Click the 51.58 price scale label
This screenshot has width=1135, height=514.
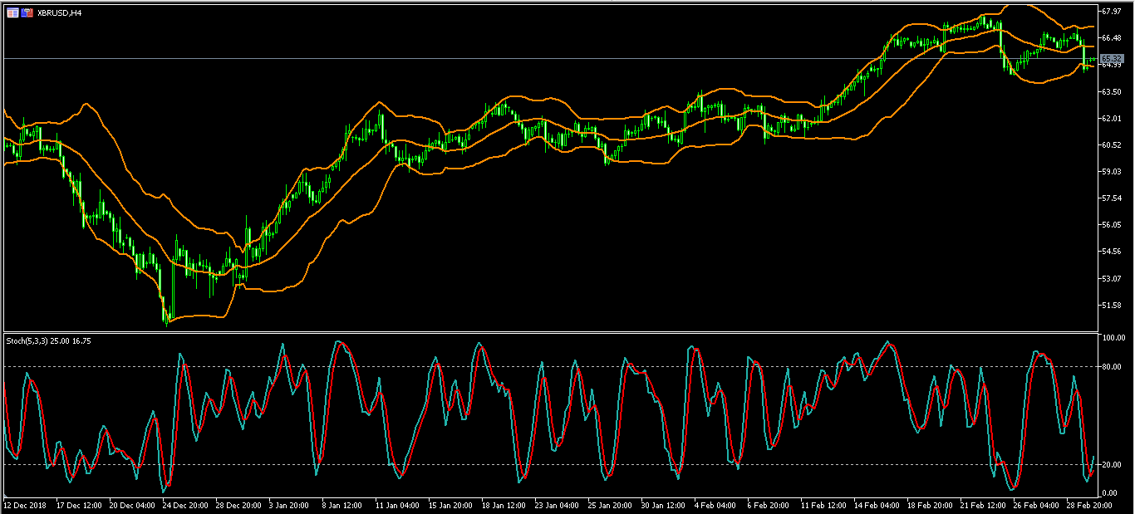[1111, 305]
